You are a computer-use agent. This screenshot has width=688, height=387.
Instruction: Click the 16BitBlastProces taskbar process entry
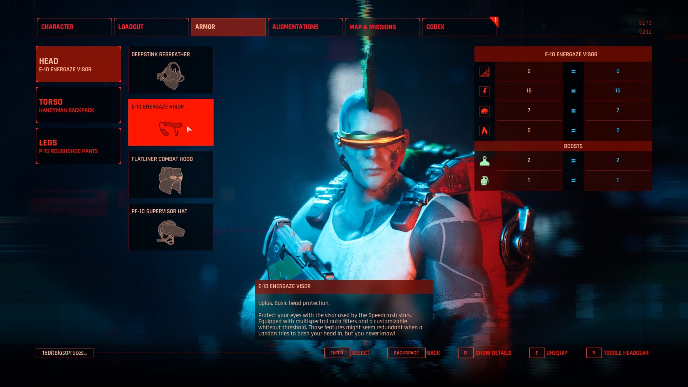(x=64, y=353)
